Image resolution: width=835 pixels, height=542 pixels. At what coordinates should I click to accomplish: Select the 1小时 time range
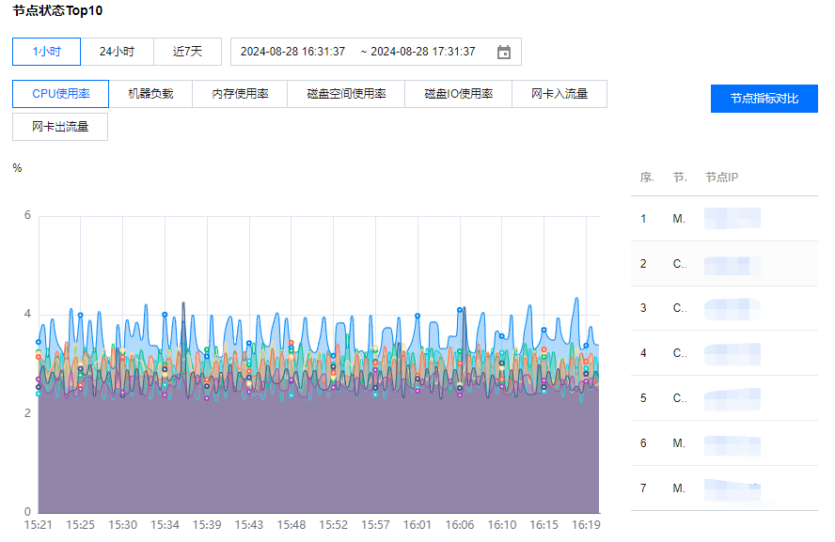click(46, 52)
